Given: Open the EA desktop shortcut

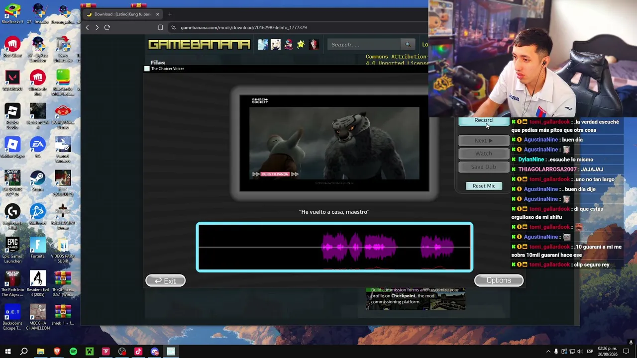Looking at the screenshot, I should coord(37,148).
